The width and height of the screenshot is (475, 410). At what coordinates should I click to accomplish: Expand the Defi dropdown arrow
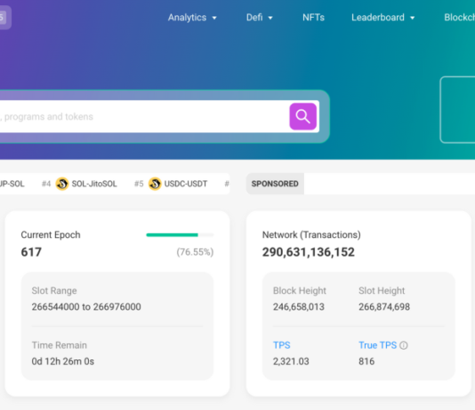point(270,18)
